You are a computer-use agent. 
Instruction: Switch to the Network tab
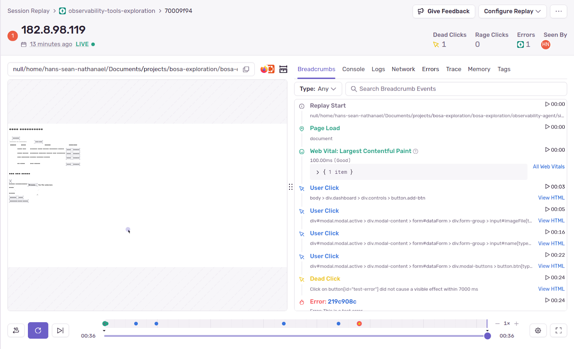click(403, 69)
